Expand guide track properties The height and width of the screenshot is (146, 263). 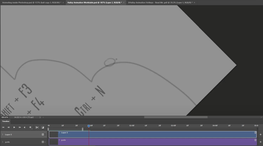(2, 142)
